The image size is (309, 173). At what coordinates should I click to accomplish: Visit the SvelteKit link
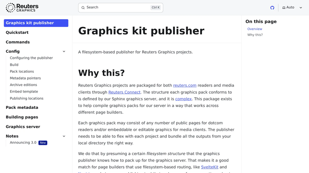tap(209, 167)
